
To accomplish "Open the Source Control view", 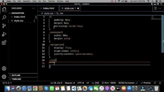I will pyautogui.click(x=4, y=26).
